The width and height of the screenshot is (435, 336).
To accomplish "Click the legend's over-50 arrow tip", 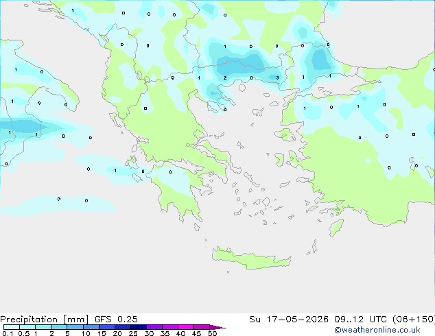I will click(217, 327).
